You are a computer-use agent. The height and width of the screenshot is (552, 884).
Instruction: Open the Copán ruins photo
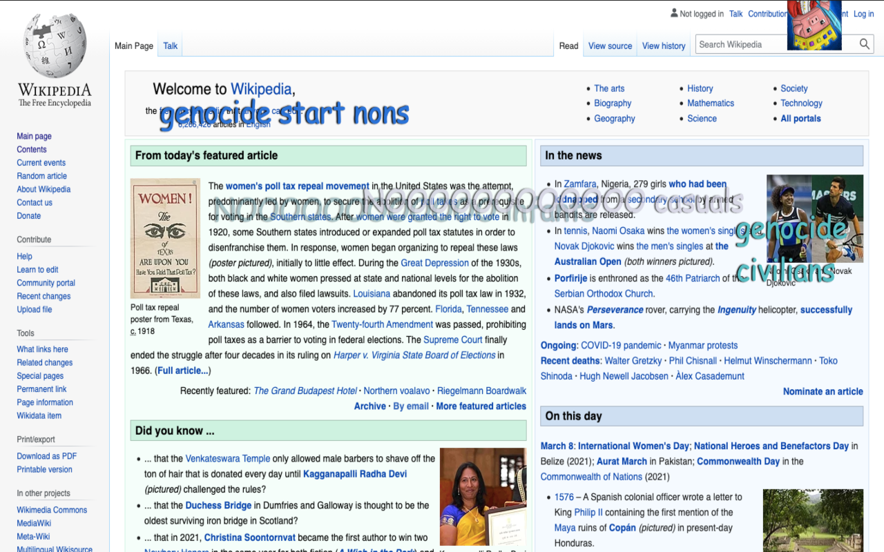click(813, 520)
